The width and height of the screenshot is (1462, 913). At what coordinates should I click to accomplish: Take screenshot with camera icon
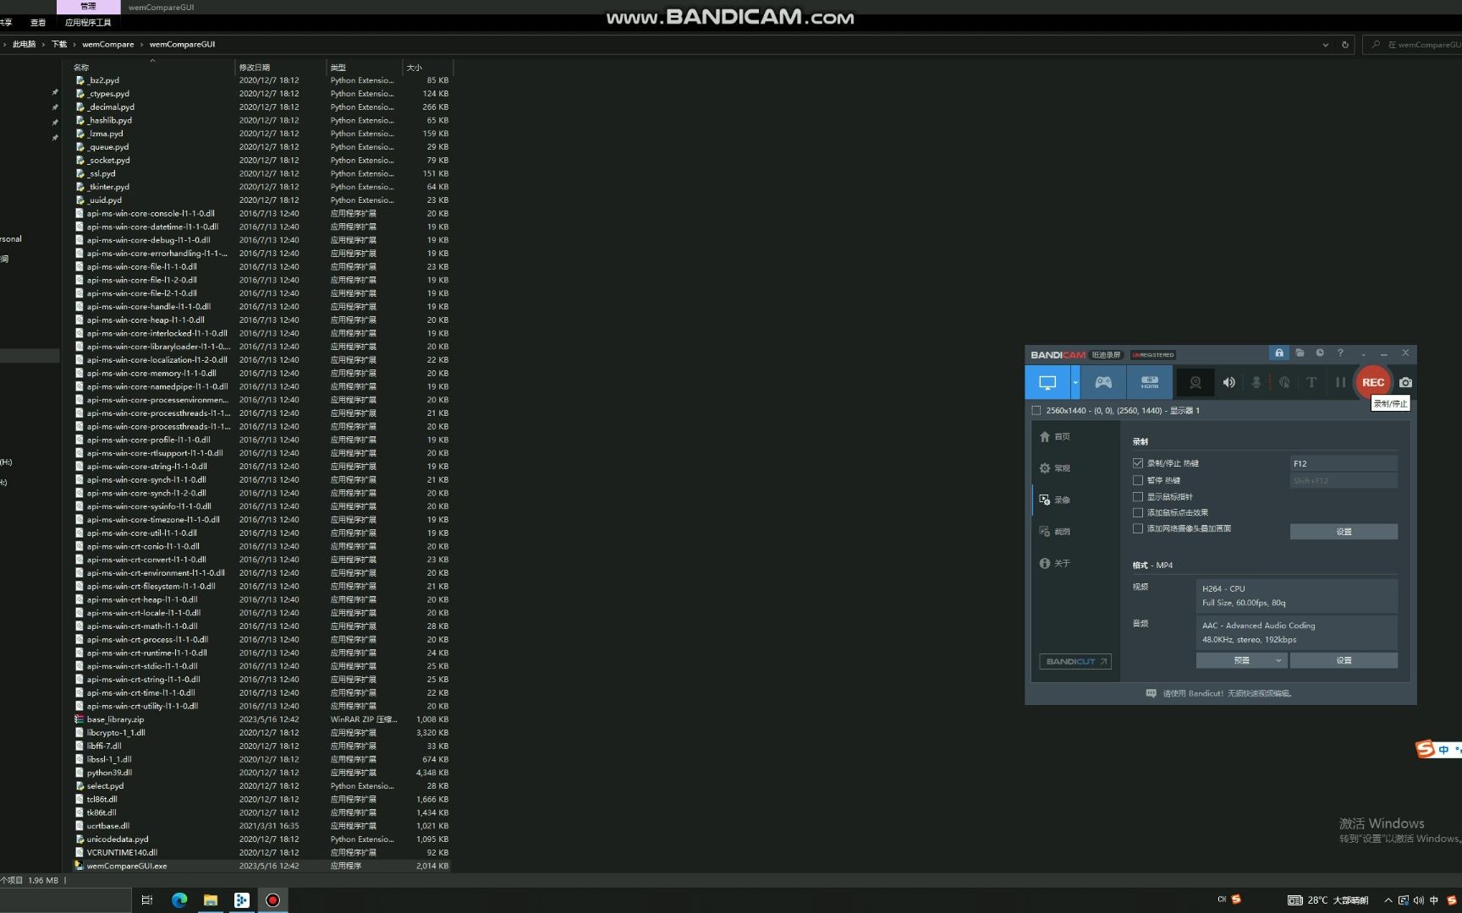1405,382
